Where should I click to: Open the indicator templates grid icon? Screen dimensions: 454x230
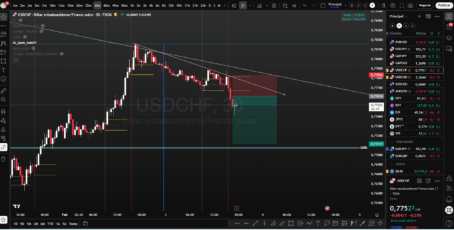pyautogui.click(x=274, y=6)
